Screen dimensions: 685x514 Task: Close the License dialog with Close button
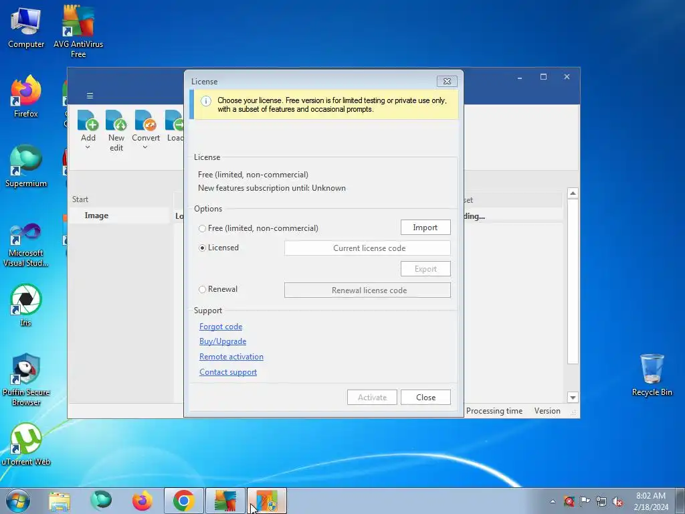(425, 398)
